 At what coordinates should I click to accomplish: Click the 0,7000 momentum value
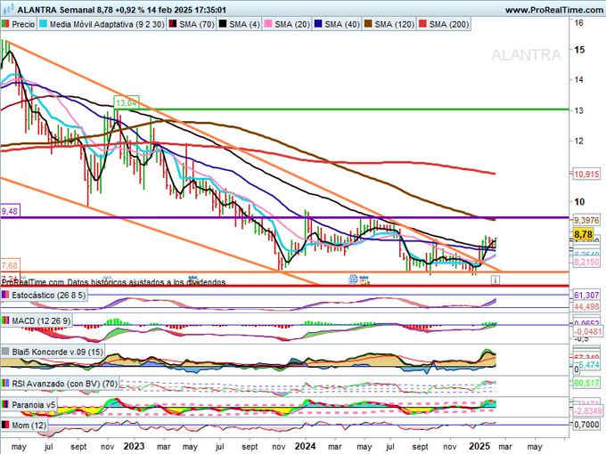click(586, 425)
